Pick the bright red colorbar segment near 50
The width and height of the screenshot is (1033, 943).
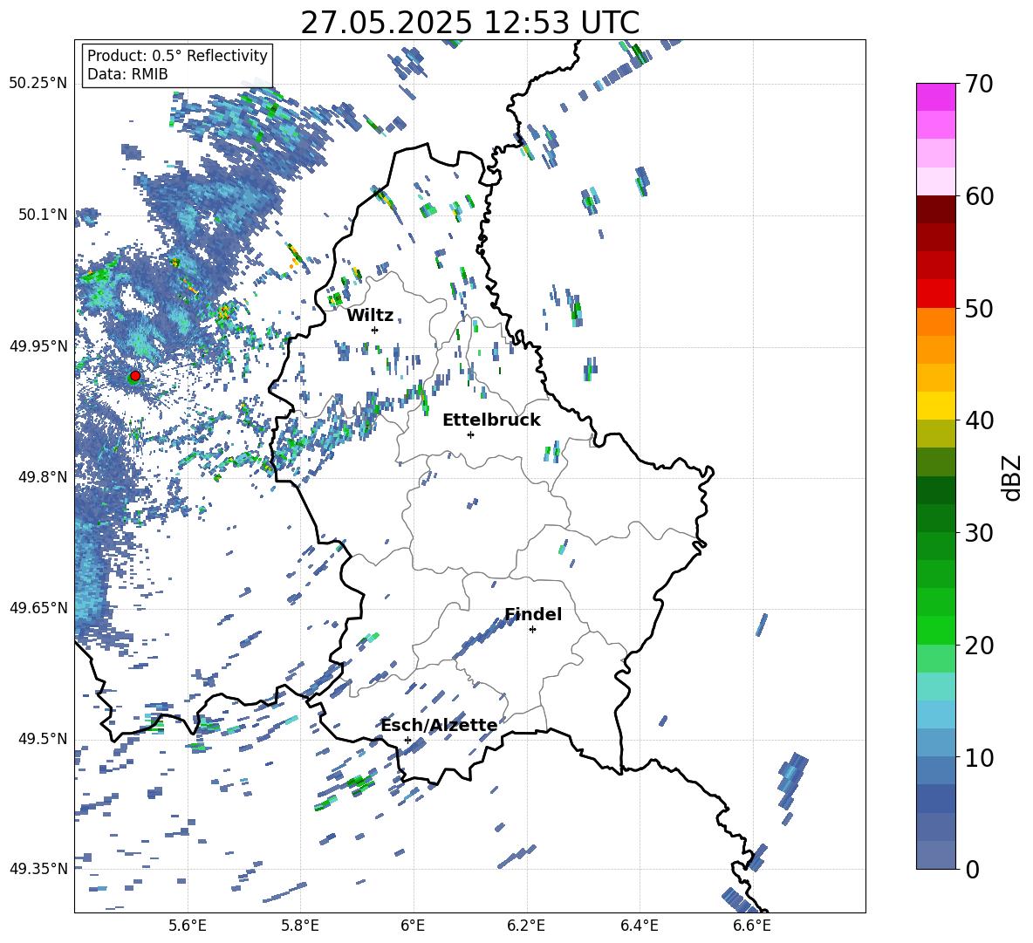point(935,294)
